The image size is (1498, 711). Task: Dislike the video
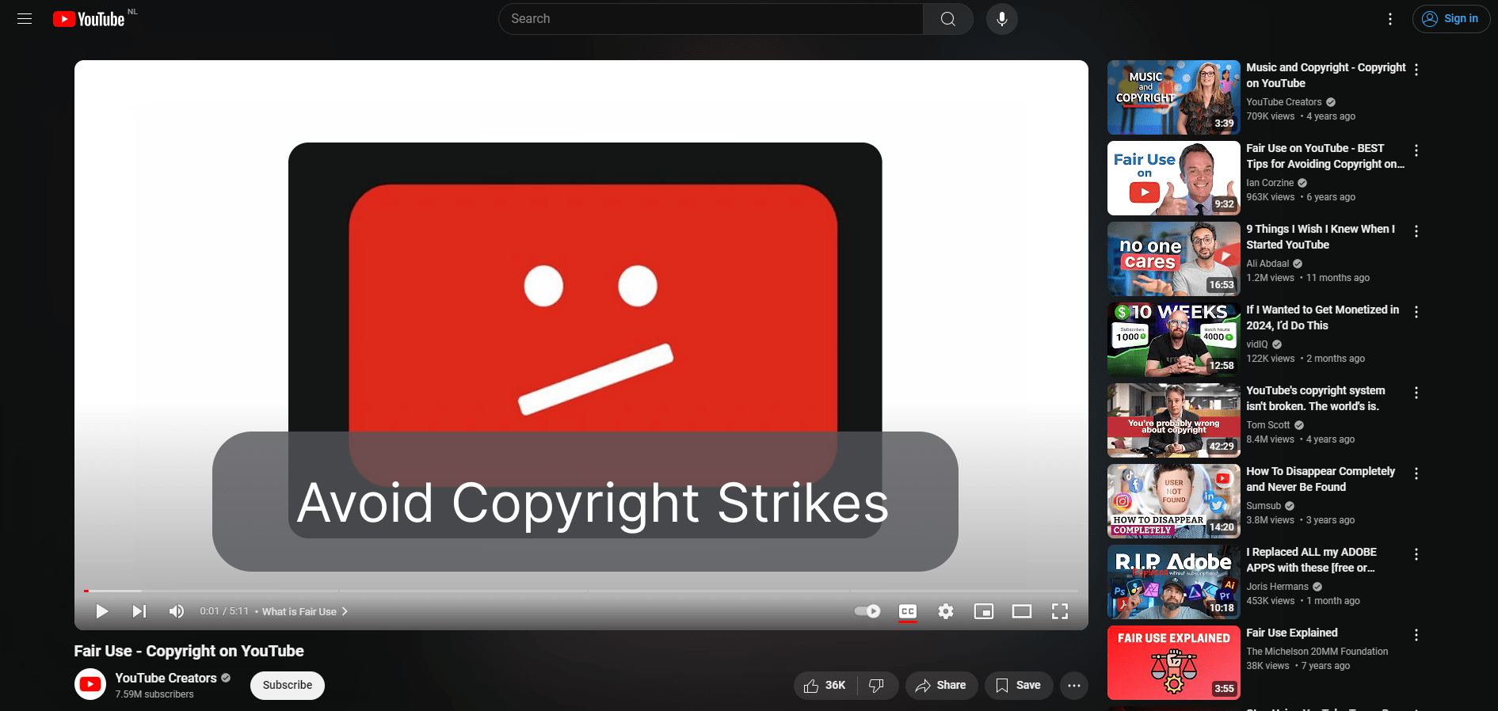[x=877, y=686]
